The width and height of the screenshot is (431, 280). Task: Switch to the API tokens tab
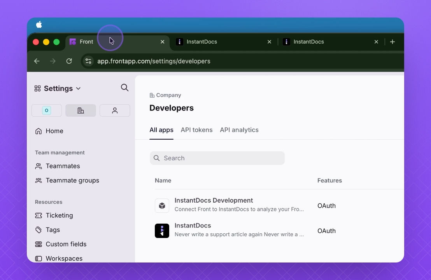point(196,130)
